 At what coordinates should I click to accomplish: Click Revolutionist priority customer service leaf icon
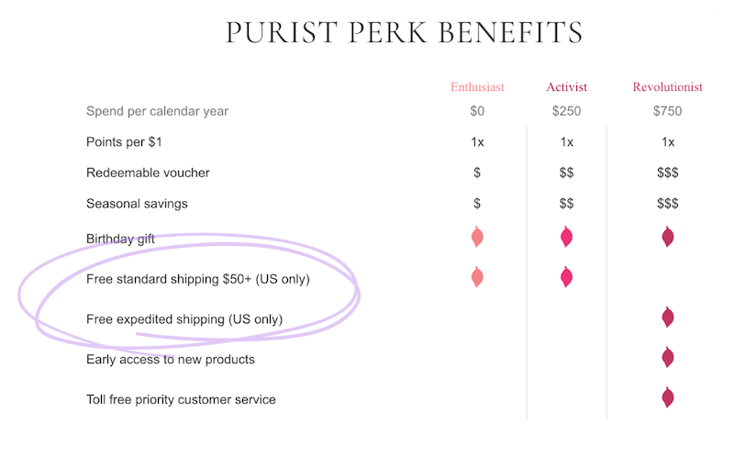668,398
